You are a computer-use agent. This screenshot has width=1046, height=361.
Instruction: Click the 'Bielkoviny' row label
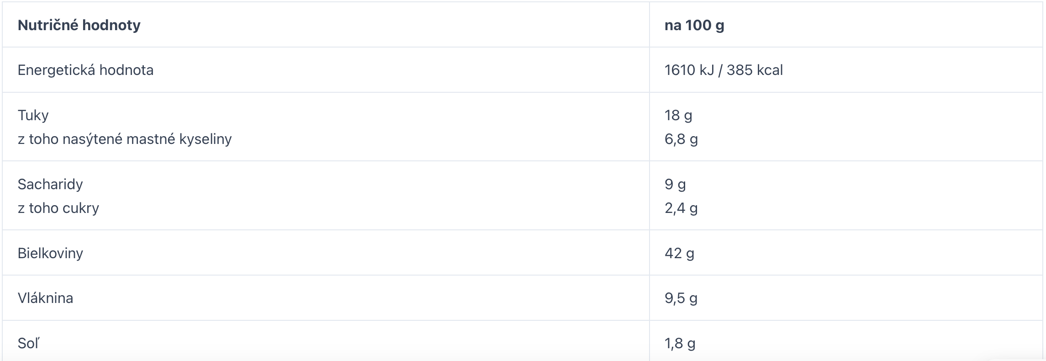(x=50, y=253)
